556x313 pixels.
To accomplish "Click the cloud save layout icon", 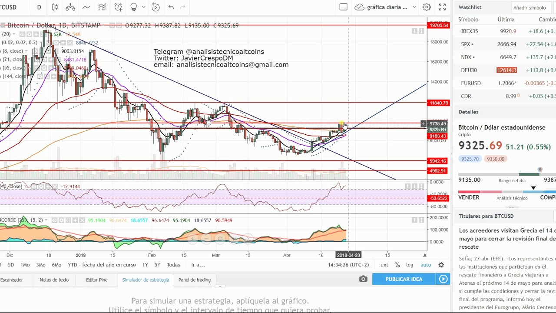I will (x=359, y=7).
